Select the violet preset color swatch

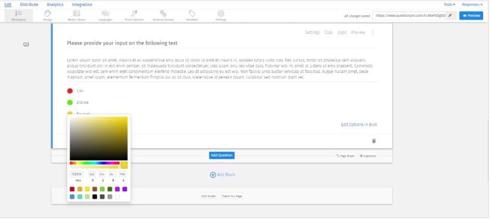click(x=124, y=189)
